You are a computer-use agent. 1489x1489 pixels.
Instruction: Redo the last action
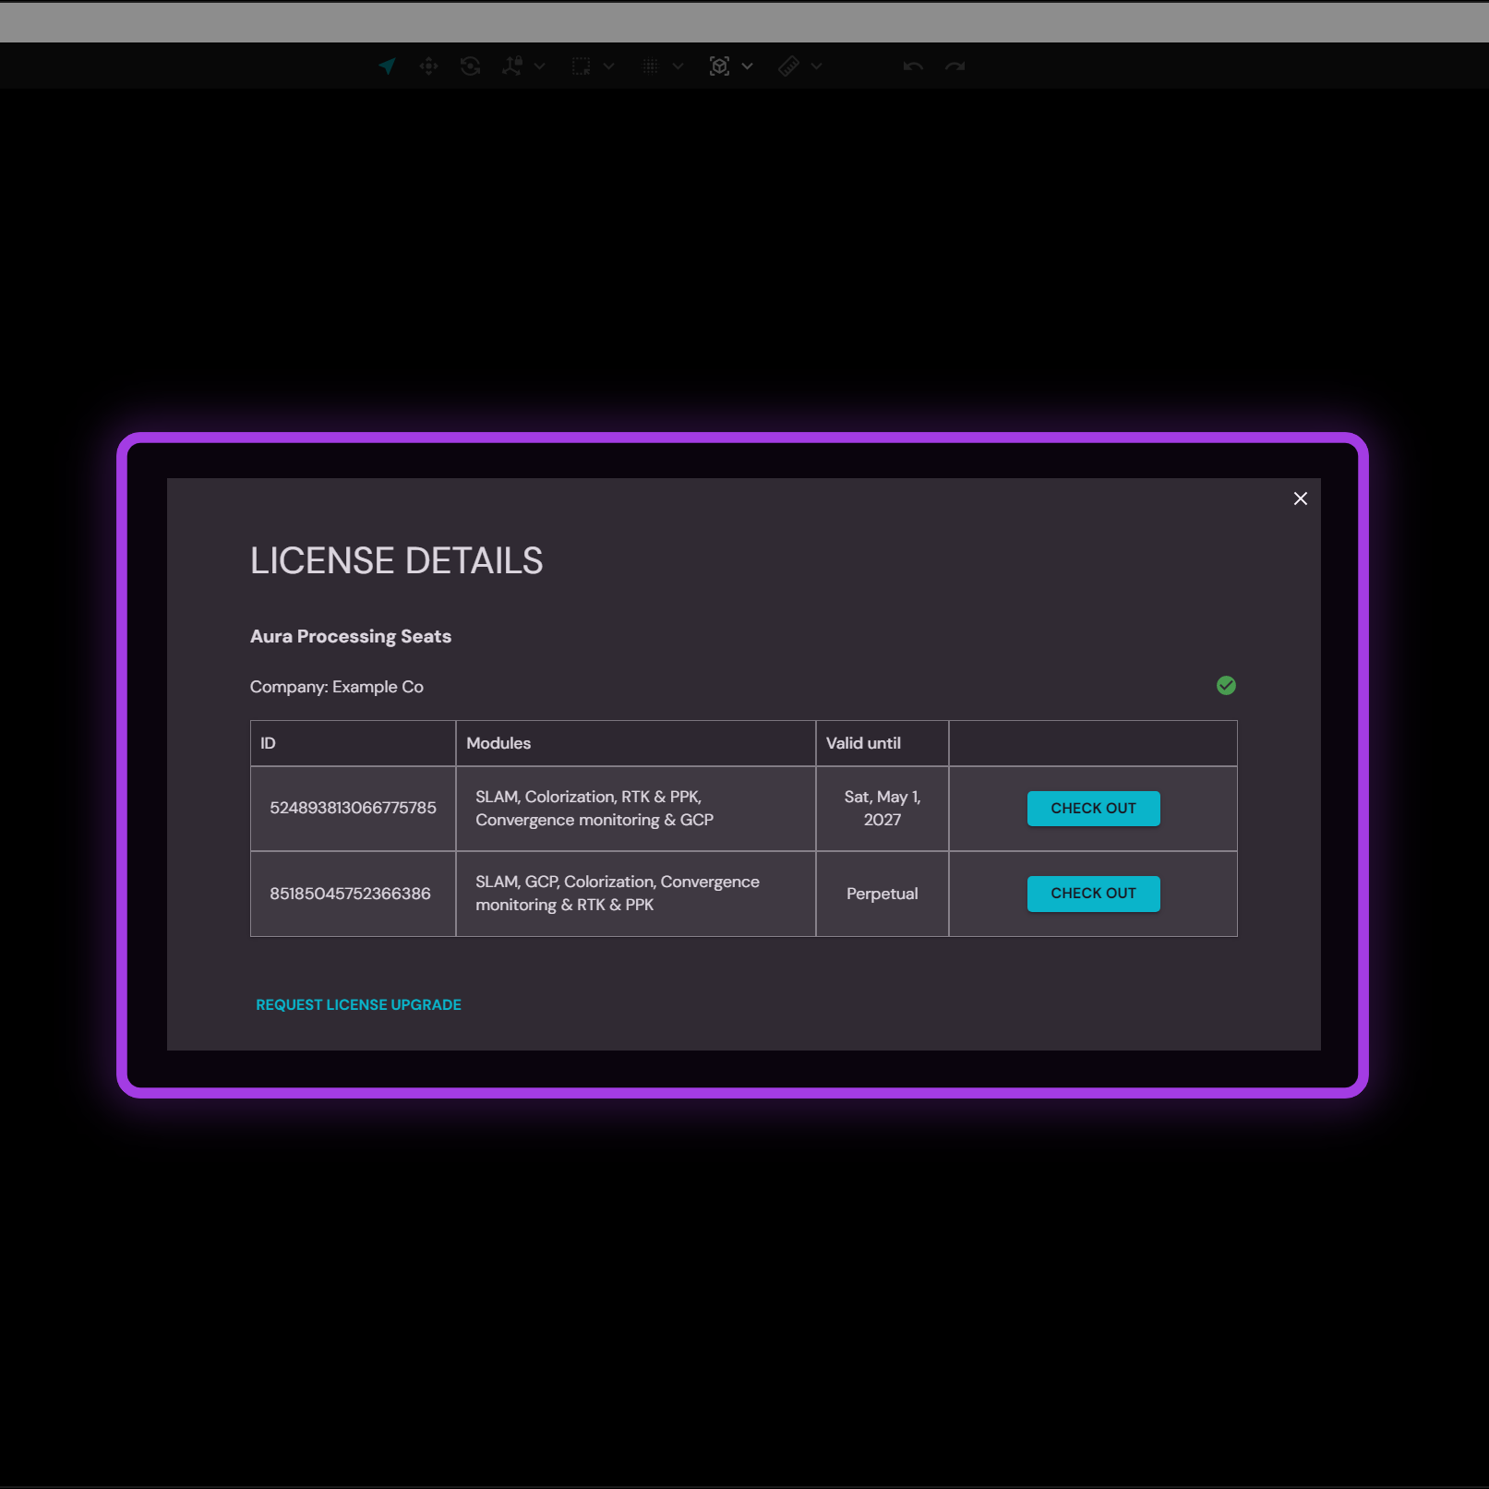(x=955, y=66)
